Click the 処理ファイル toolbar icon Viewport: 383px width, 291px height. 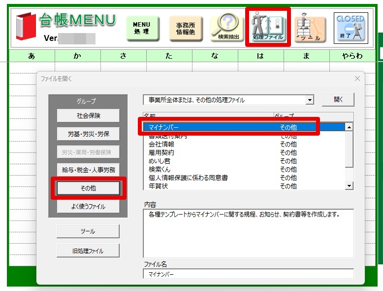(268, 27)
